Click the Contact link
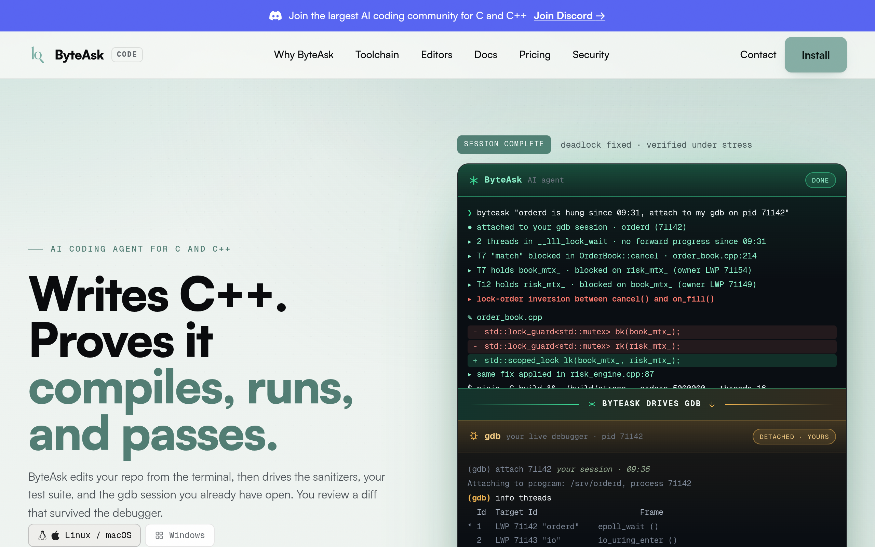Image resolution: width=875 pixels, height=547 pixels. (758, 55)
